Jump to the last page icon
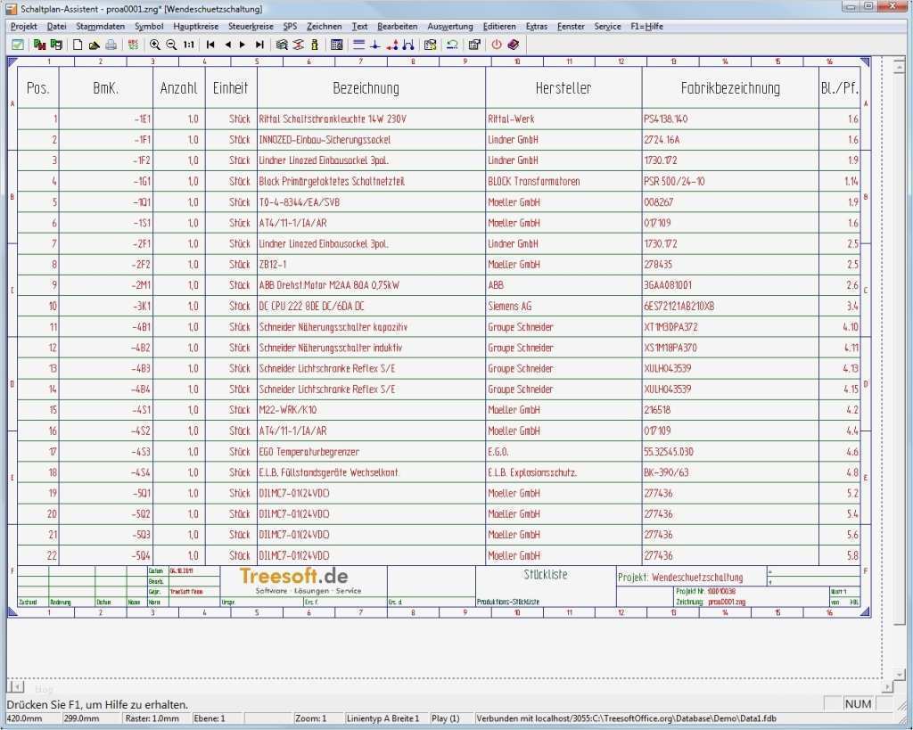The width and height of the screenshot is (913, 730). (259, 44)
